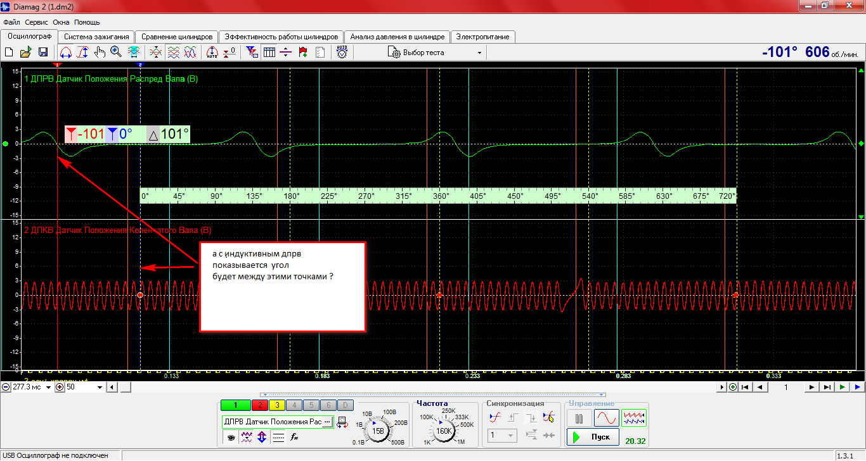This screenshot has width=866, height=461.
Task: Click the probe swap icon beside the sensor field
Action: [x=343, y=422]
